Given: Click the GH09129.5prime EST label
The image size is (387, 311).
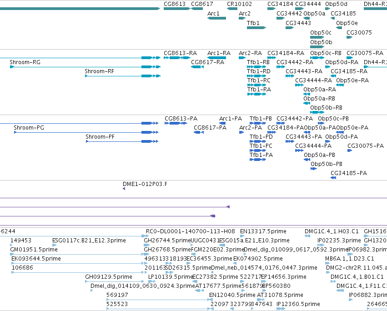Looking at the screenshot, I should (x=109, y=277).
